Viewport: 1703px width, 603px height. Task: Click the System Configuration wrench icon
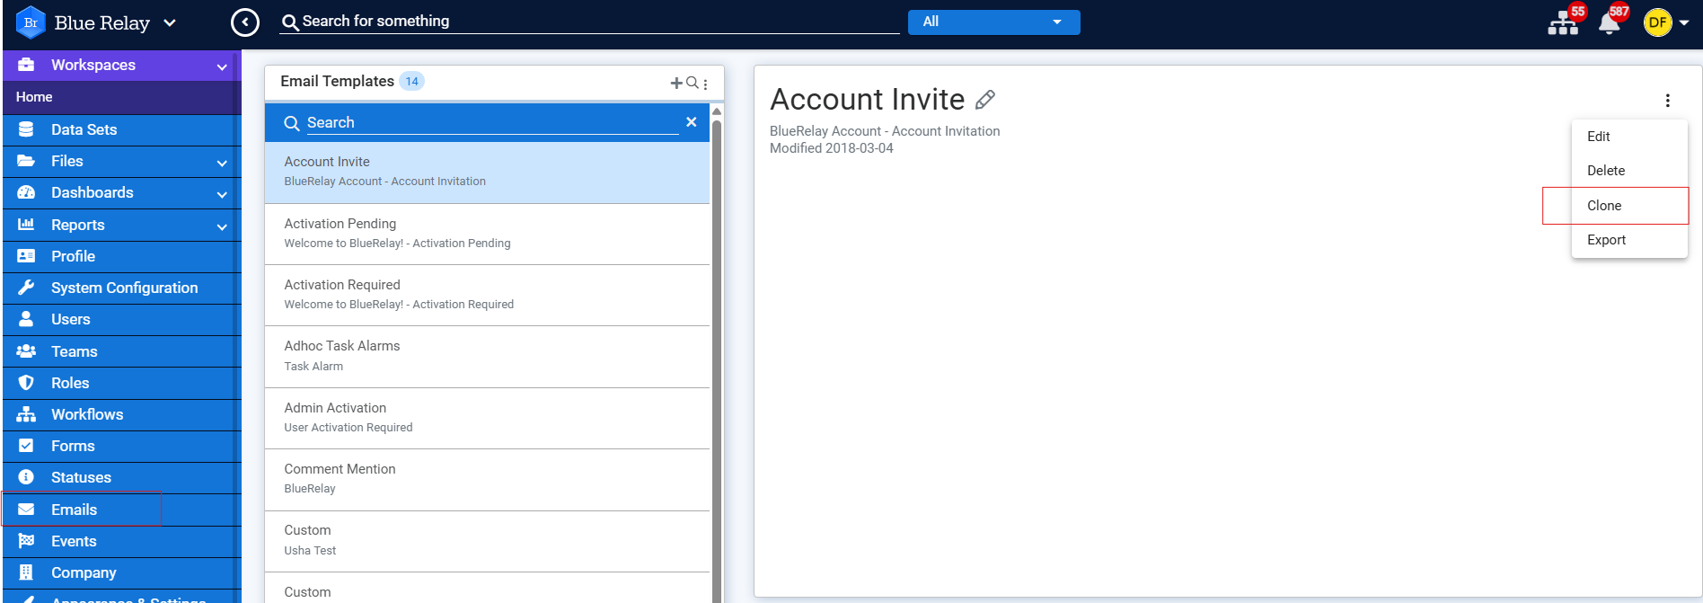pyautogui.click(x=26, y=288)
